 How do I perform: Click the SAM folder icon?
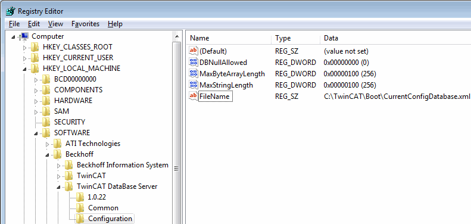tap(46, 111)
